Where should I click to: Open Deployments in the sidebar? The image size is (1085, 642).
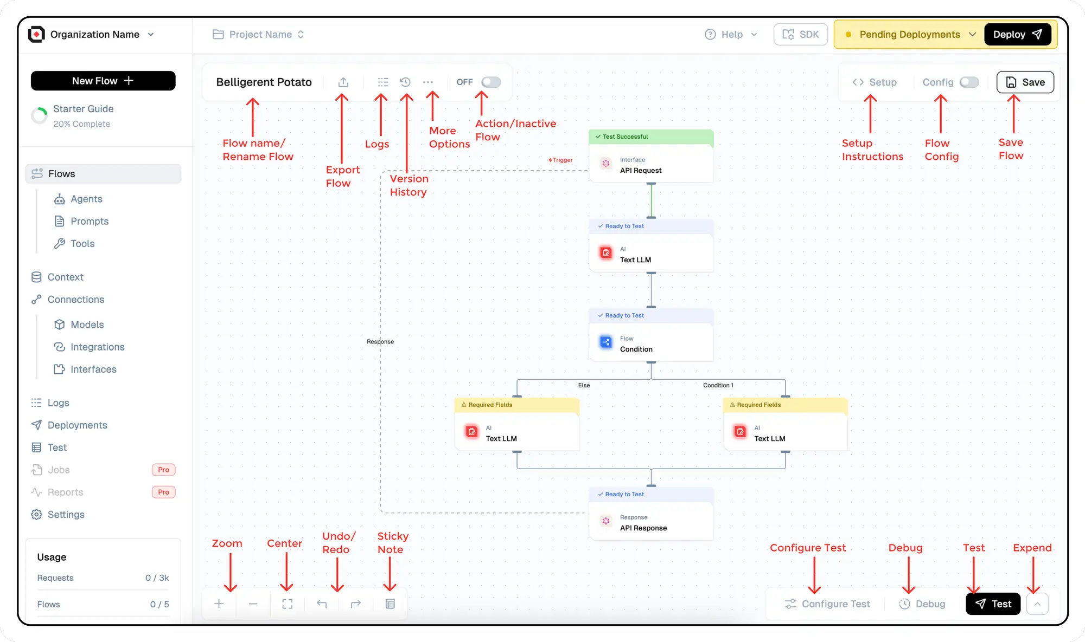[77, 425]
